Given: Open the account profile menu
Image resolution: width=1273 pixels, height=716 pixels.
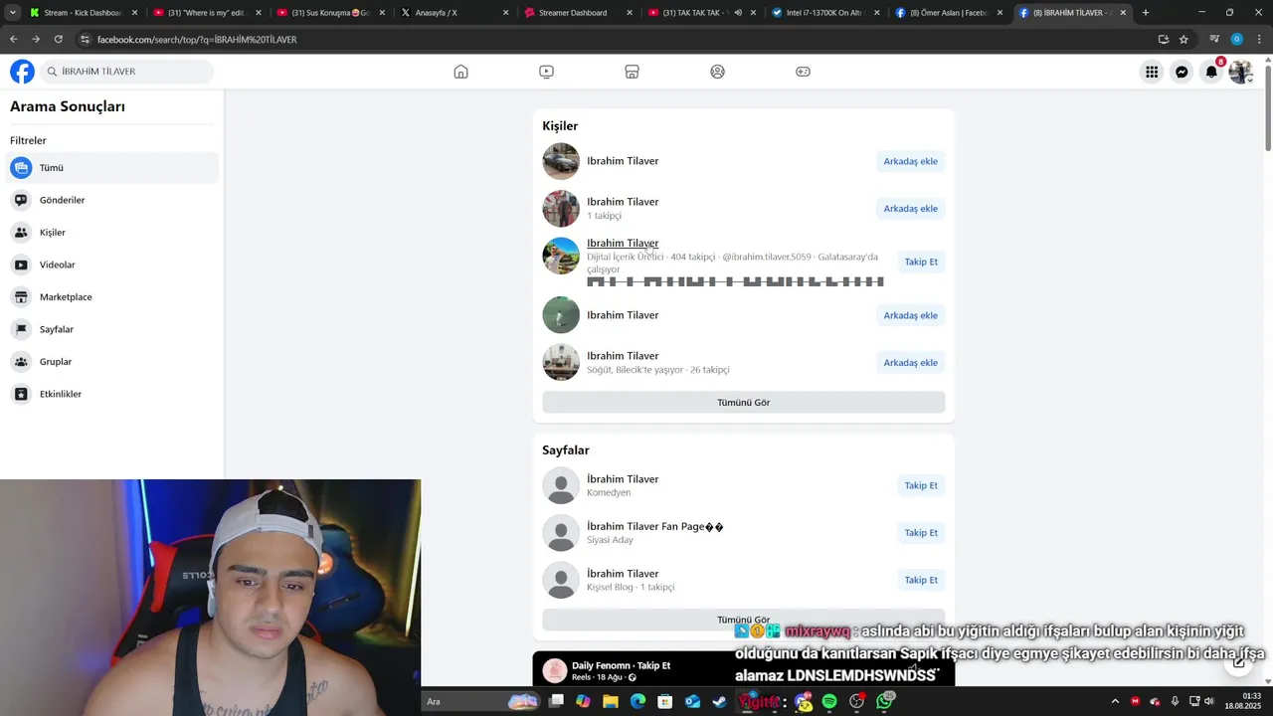Looking at the screenshot, I should [x=1240, y=72].
